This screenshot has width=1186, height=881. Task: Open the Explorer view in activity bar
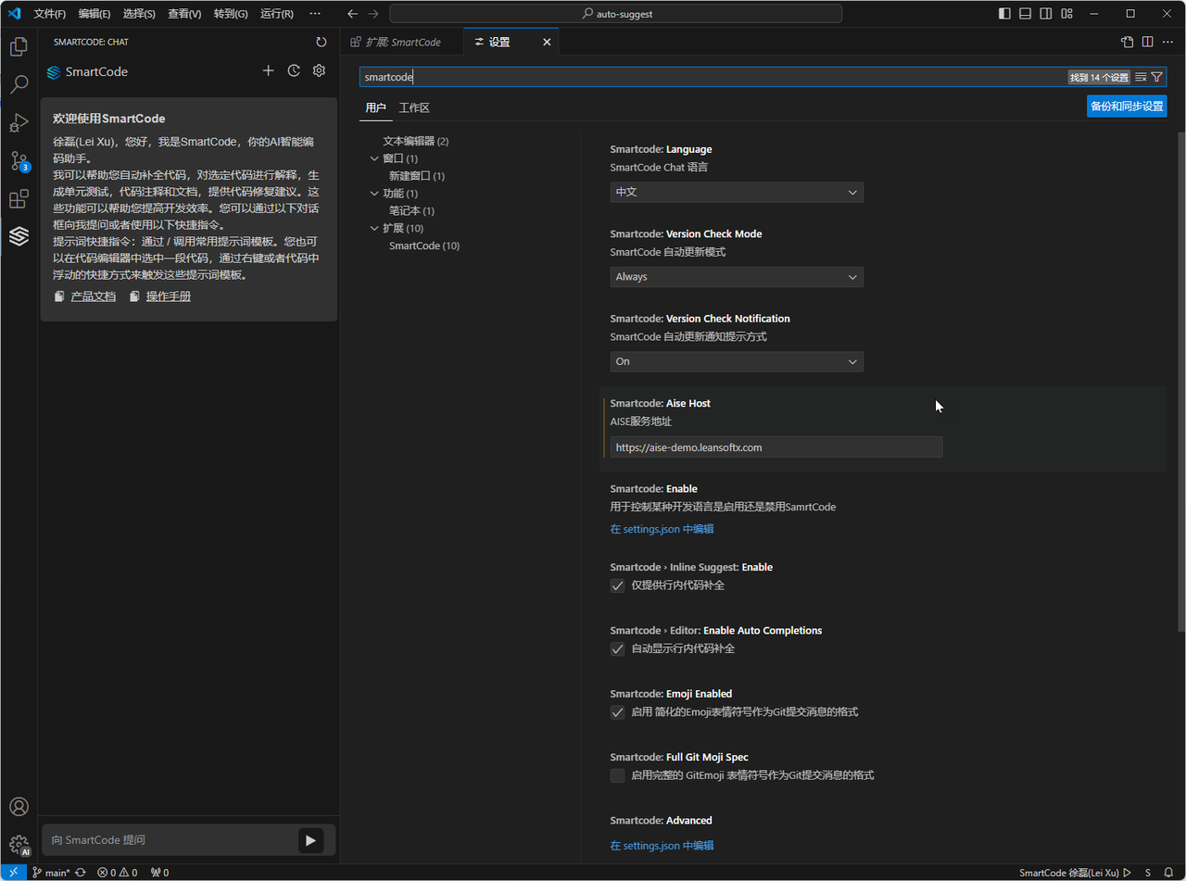[x=19, y=47]
